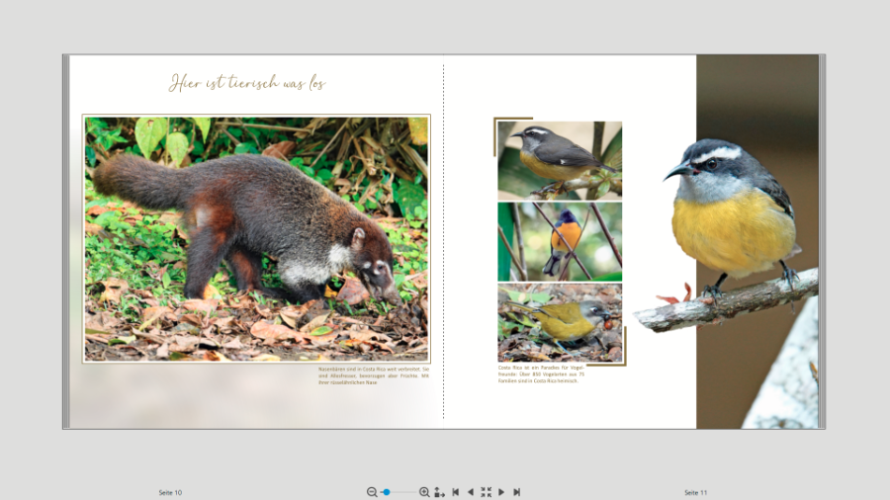
Task: Select the large coati photo
Action: [256, 238]
